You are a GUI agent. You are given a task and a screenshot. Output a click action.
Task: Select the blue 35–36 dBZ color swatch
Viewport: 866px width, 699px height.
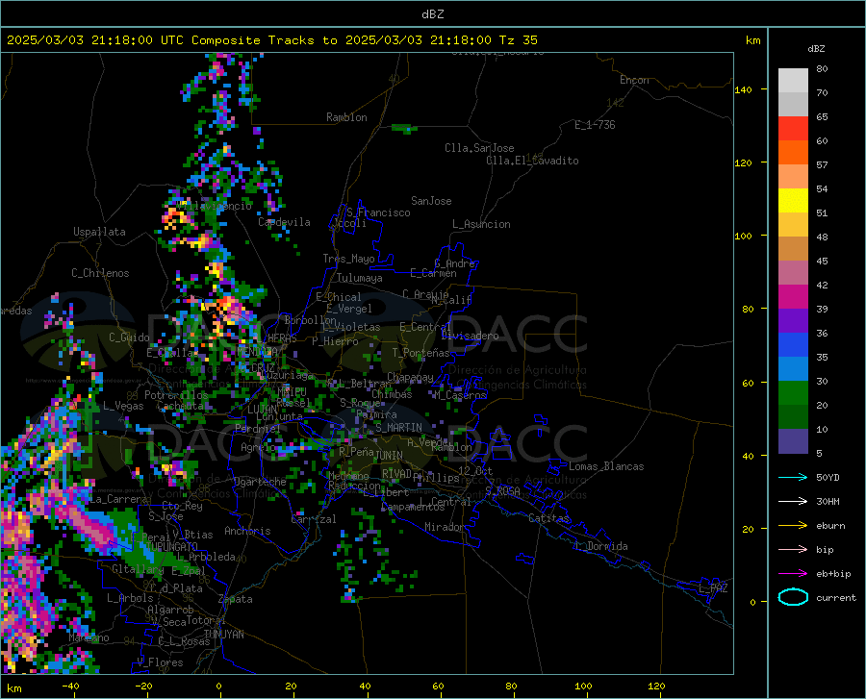793,345
